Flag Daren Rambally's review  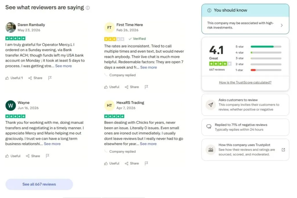coord(50,78)
